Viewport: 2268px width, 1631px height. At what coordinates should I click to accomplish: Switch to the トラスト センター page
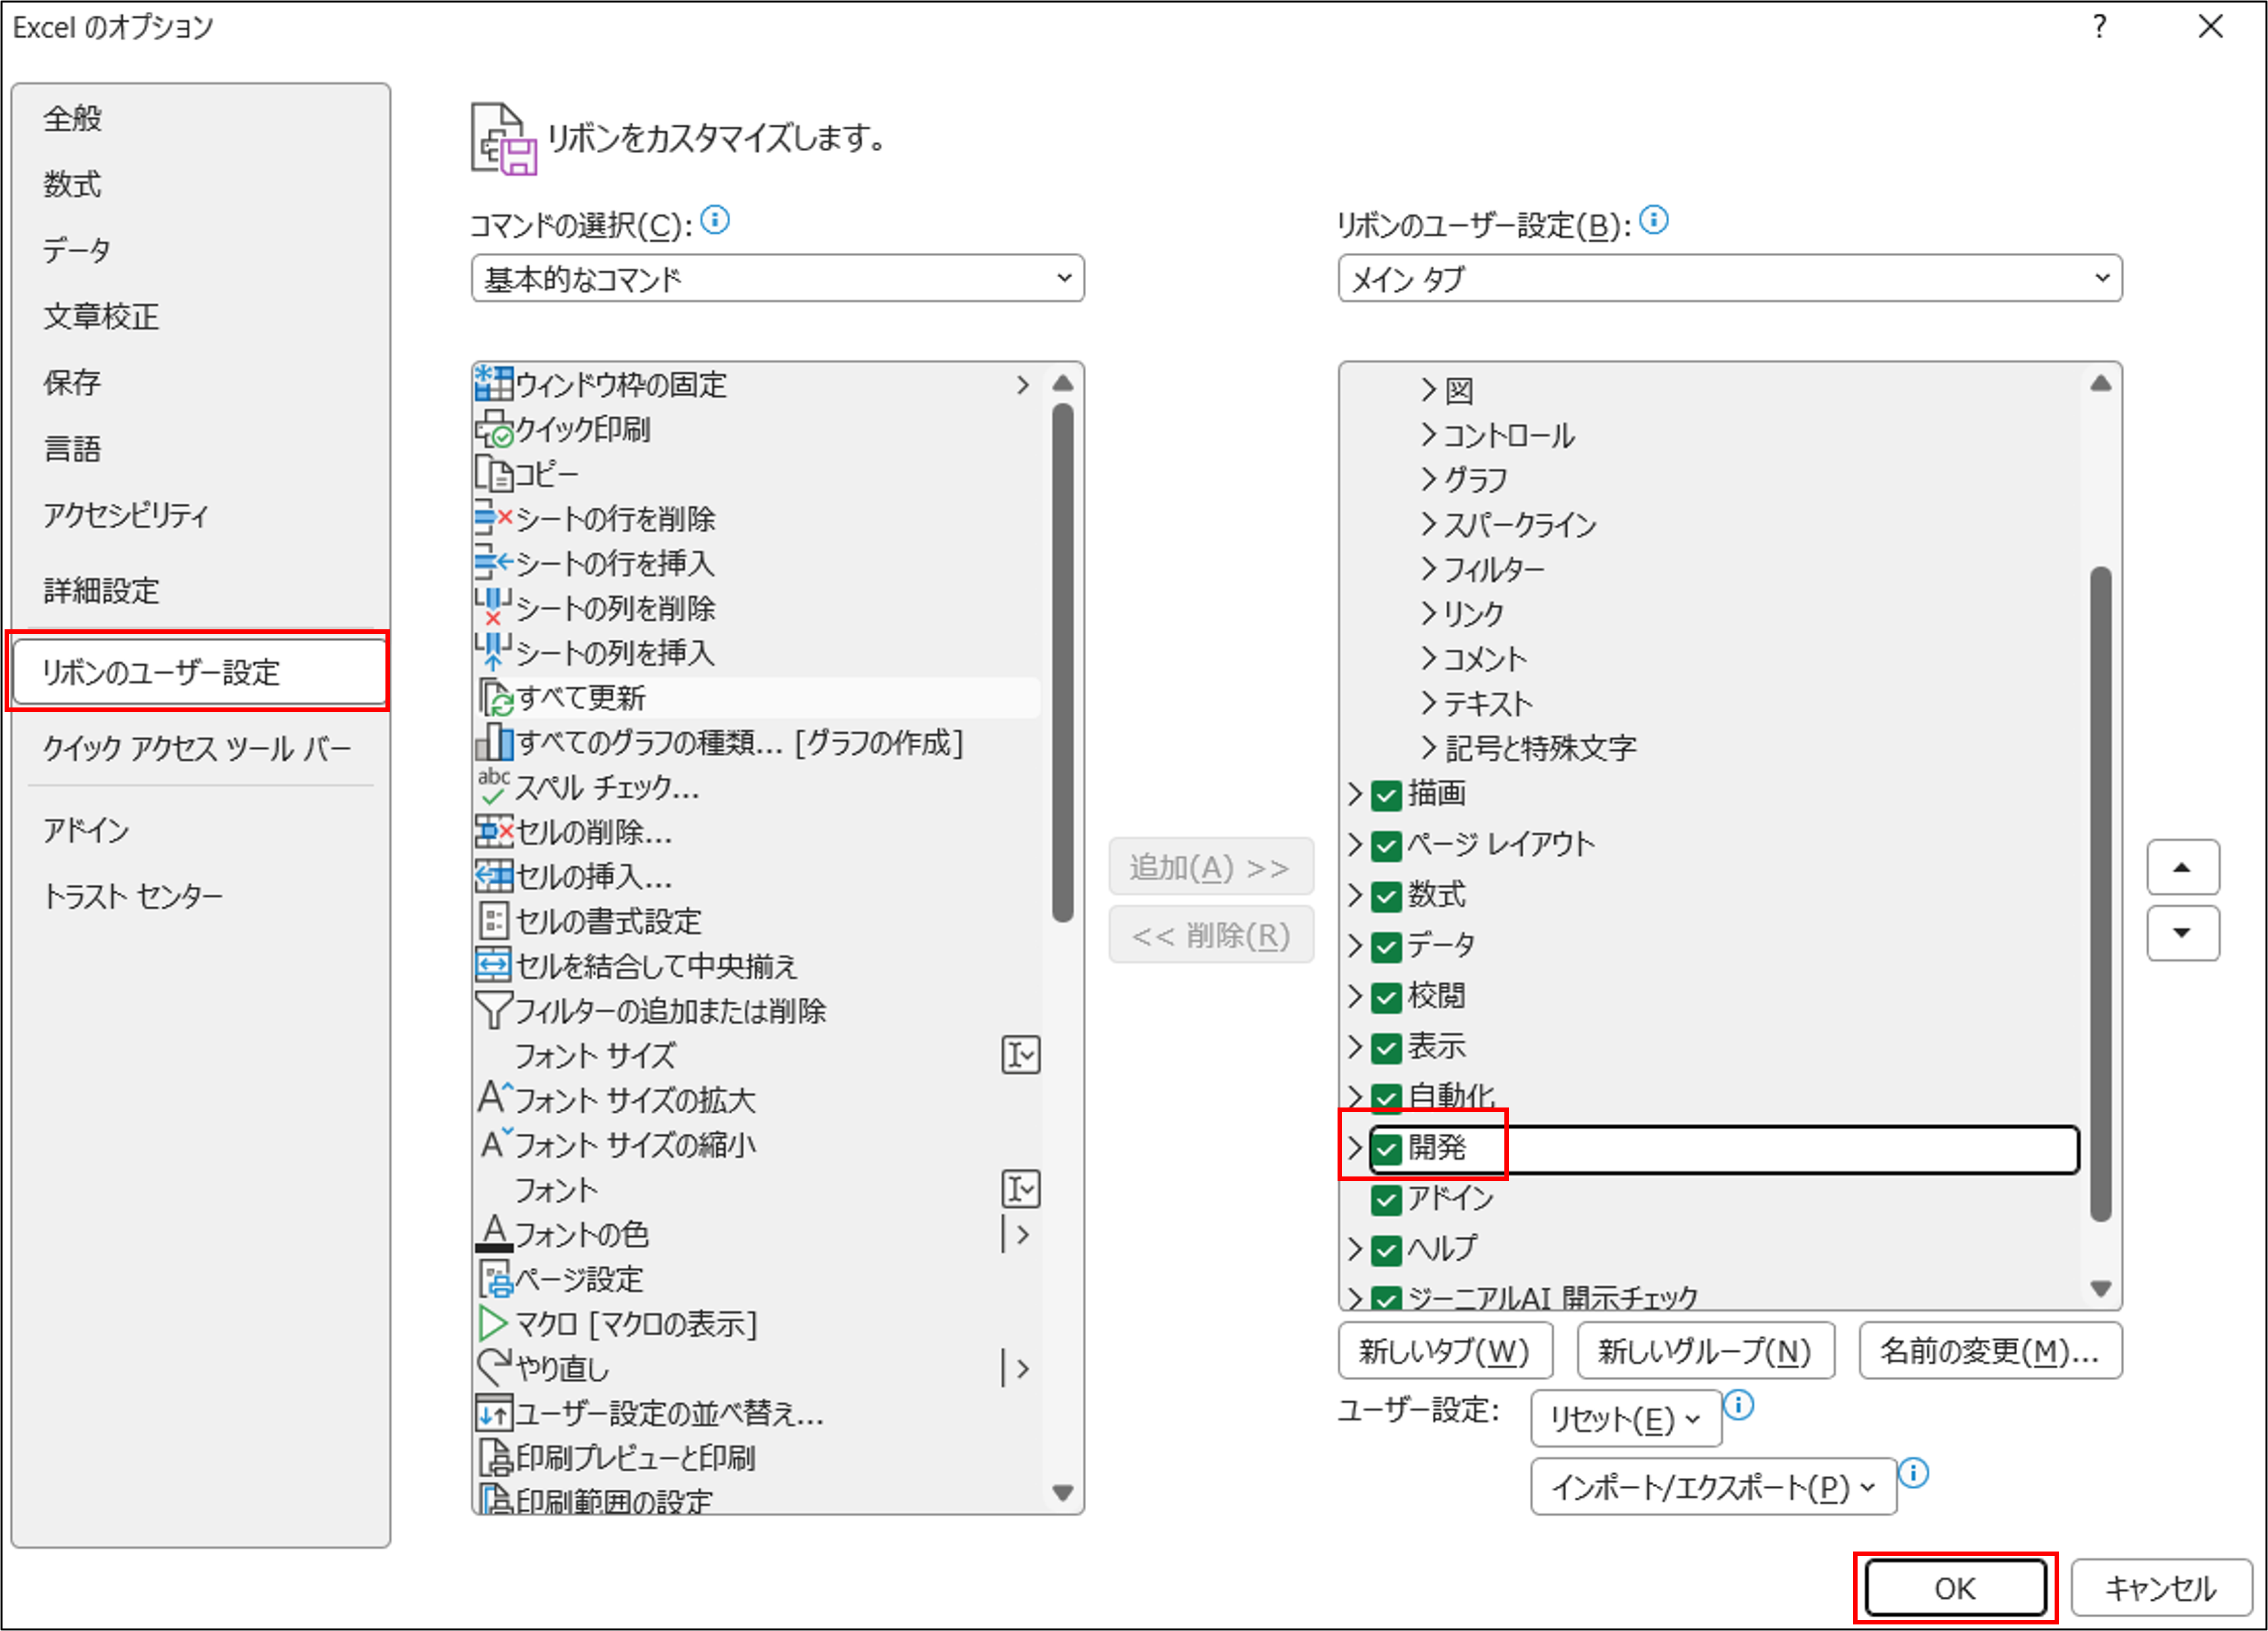pos(134,895)
